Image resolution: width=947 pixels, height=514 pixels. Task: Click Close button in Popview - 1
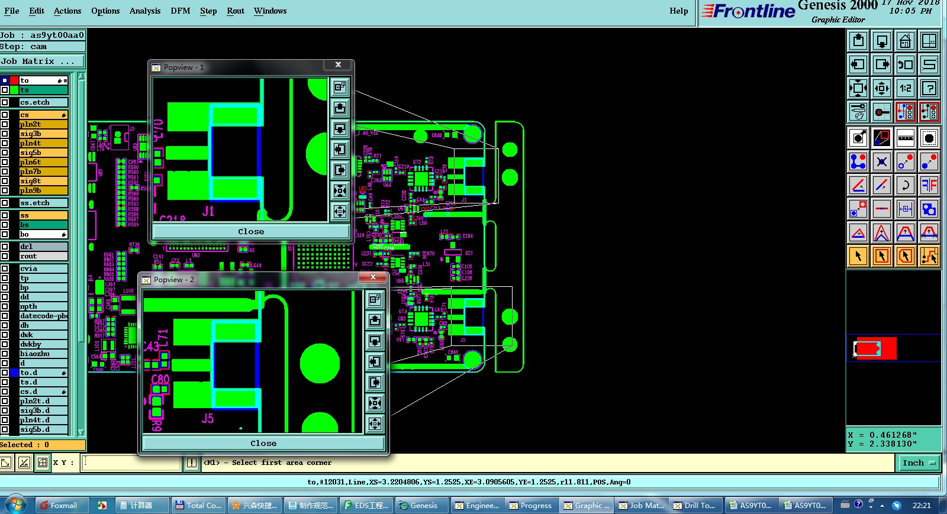[251, 231]
